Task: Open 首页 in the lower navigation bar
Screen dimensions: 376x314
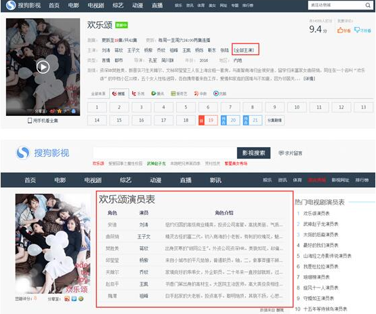Action: tap(30, 180)
